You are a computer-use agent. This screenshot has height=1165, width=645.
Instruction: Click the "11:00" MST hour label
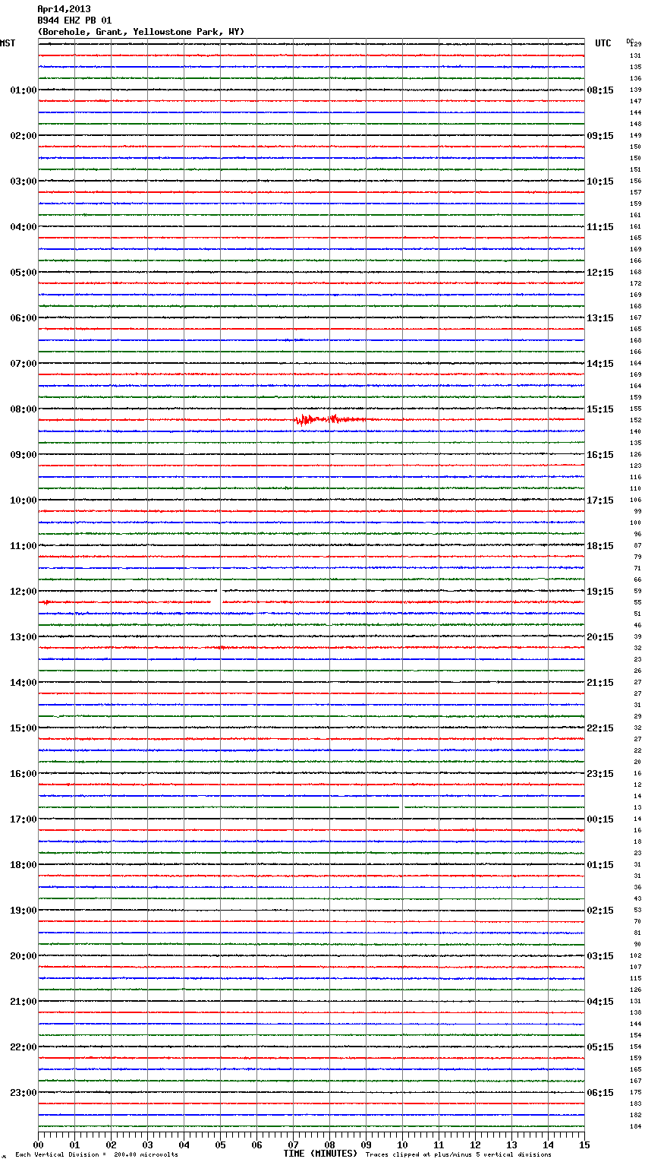[x=24, y=546]
